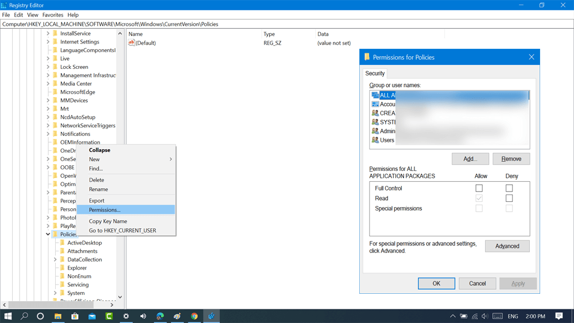Check Allow for Full Control
Viewport: 574px width, 323px height.
479,188
